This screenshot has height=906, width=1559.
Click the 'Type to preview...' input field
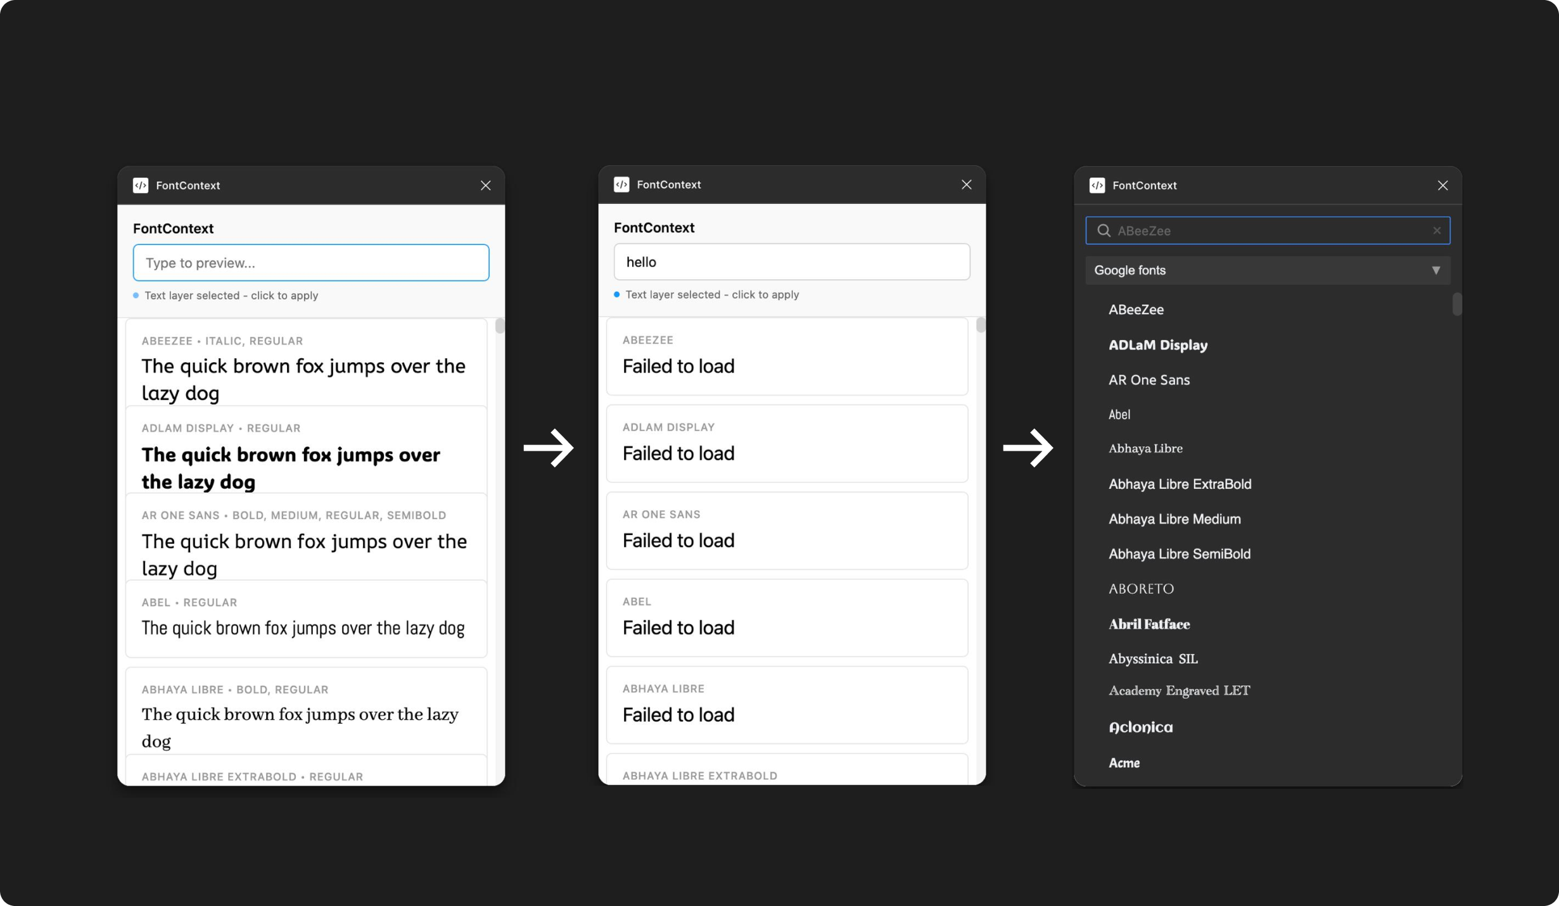(x=310, y=263)
